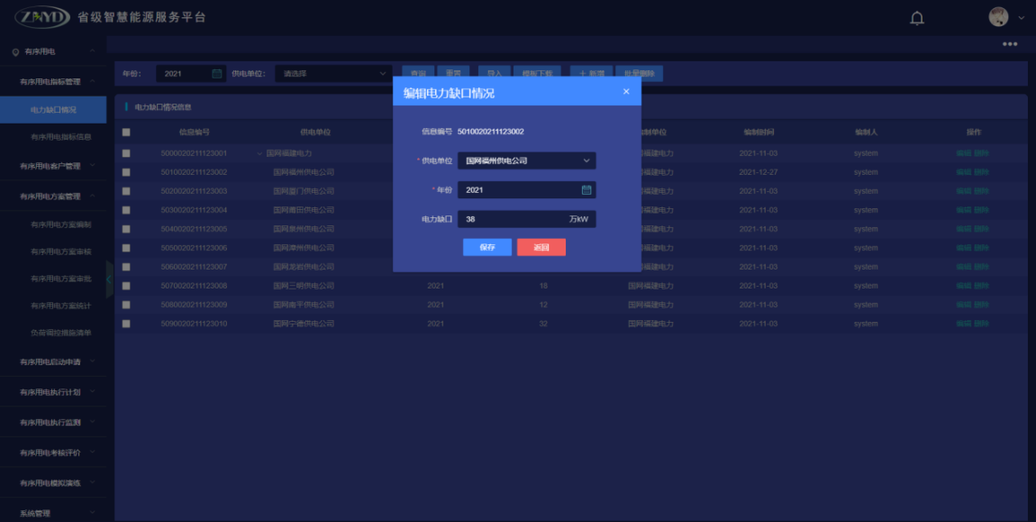This screenshot has width=1036, height=522.
Task: Check the row 5050020211123006 checkbox
Action: [126, 248]
